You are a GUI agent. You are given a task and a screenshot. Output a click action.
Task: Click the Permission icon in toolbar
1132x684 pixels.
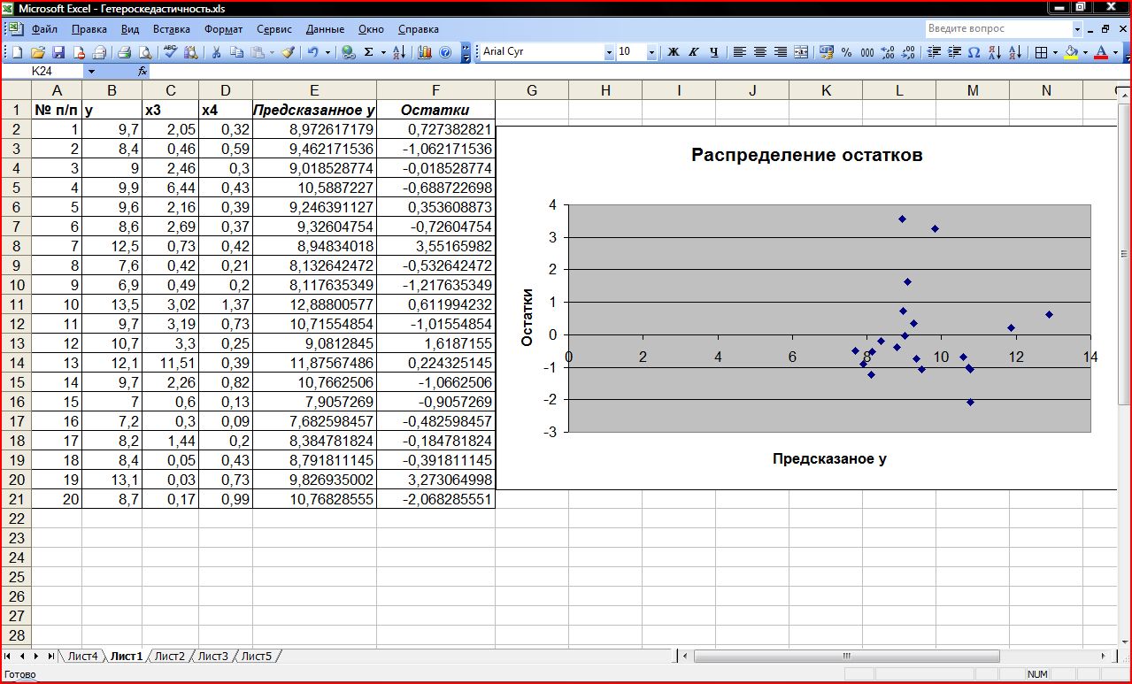80,52
